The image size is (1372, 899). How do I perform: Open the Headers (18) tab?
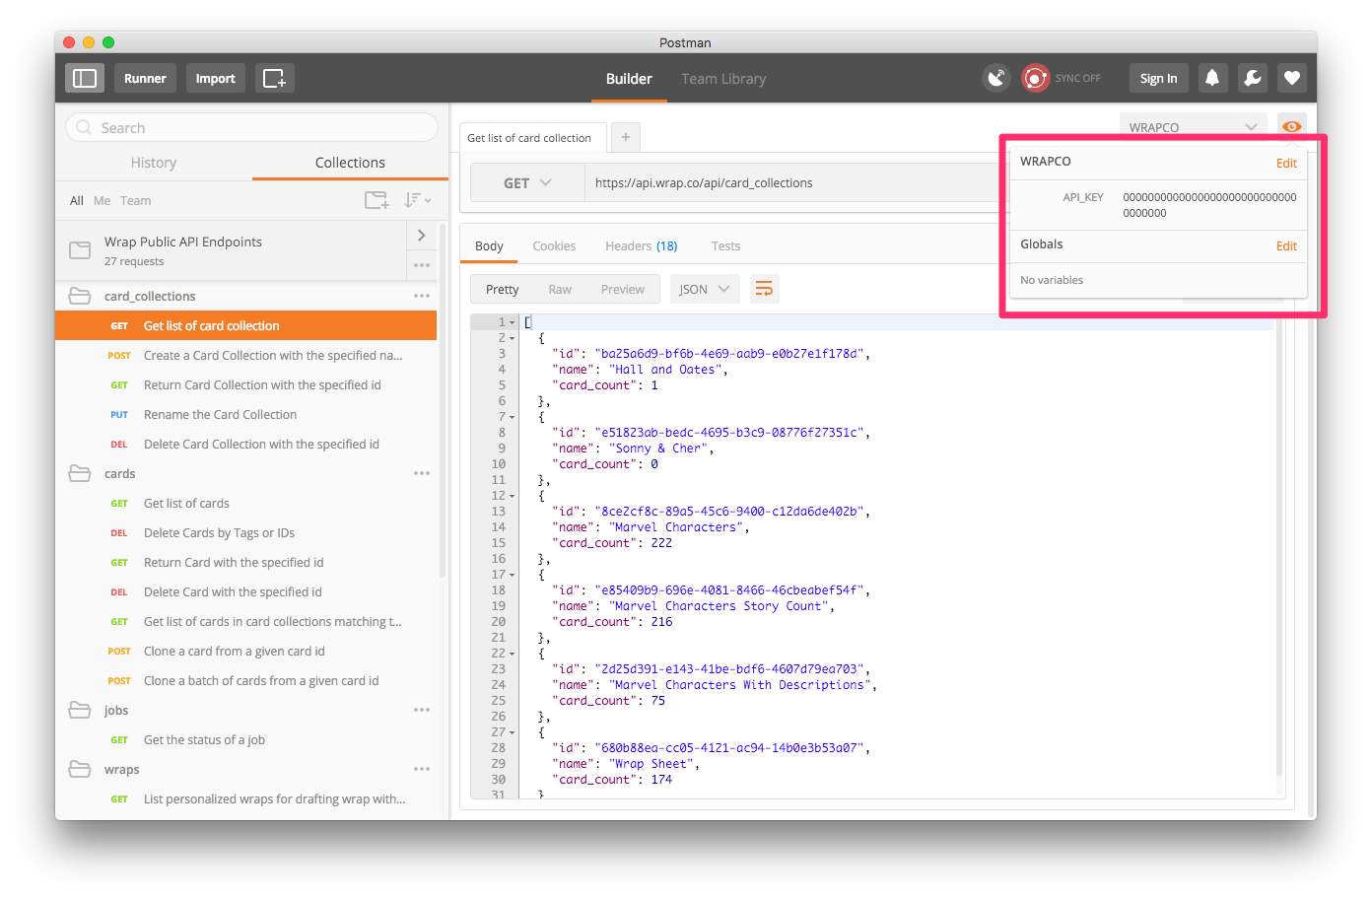point(641,246)
